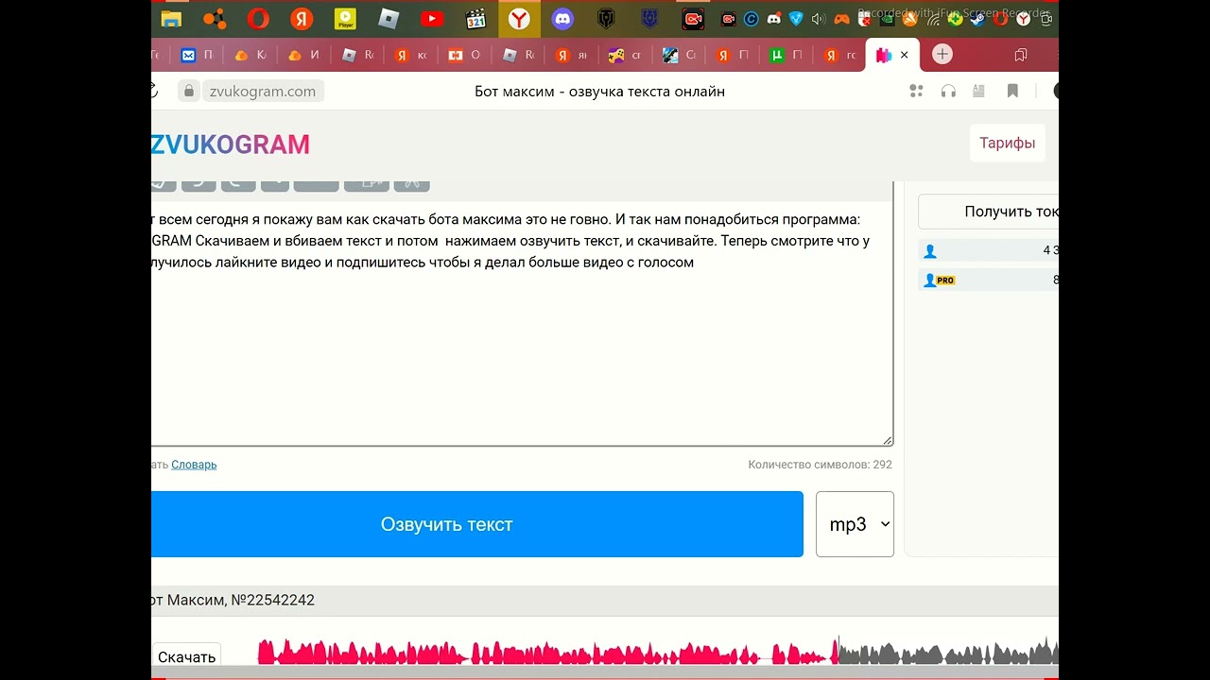Open iFun Screen Recorder taskbar icon
The width and height of the screenshot is (1210, 680).
point(693,18)
